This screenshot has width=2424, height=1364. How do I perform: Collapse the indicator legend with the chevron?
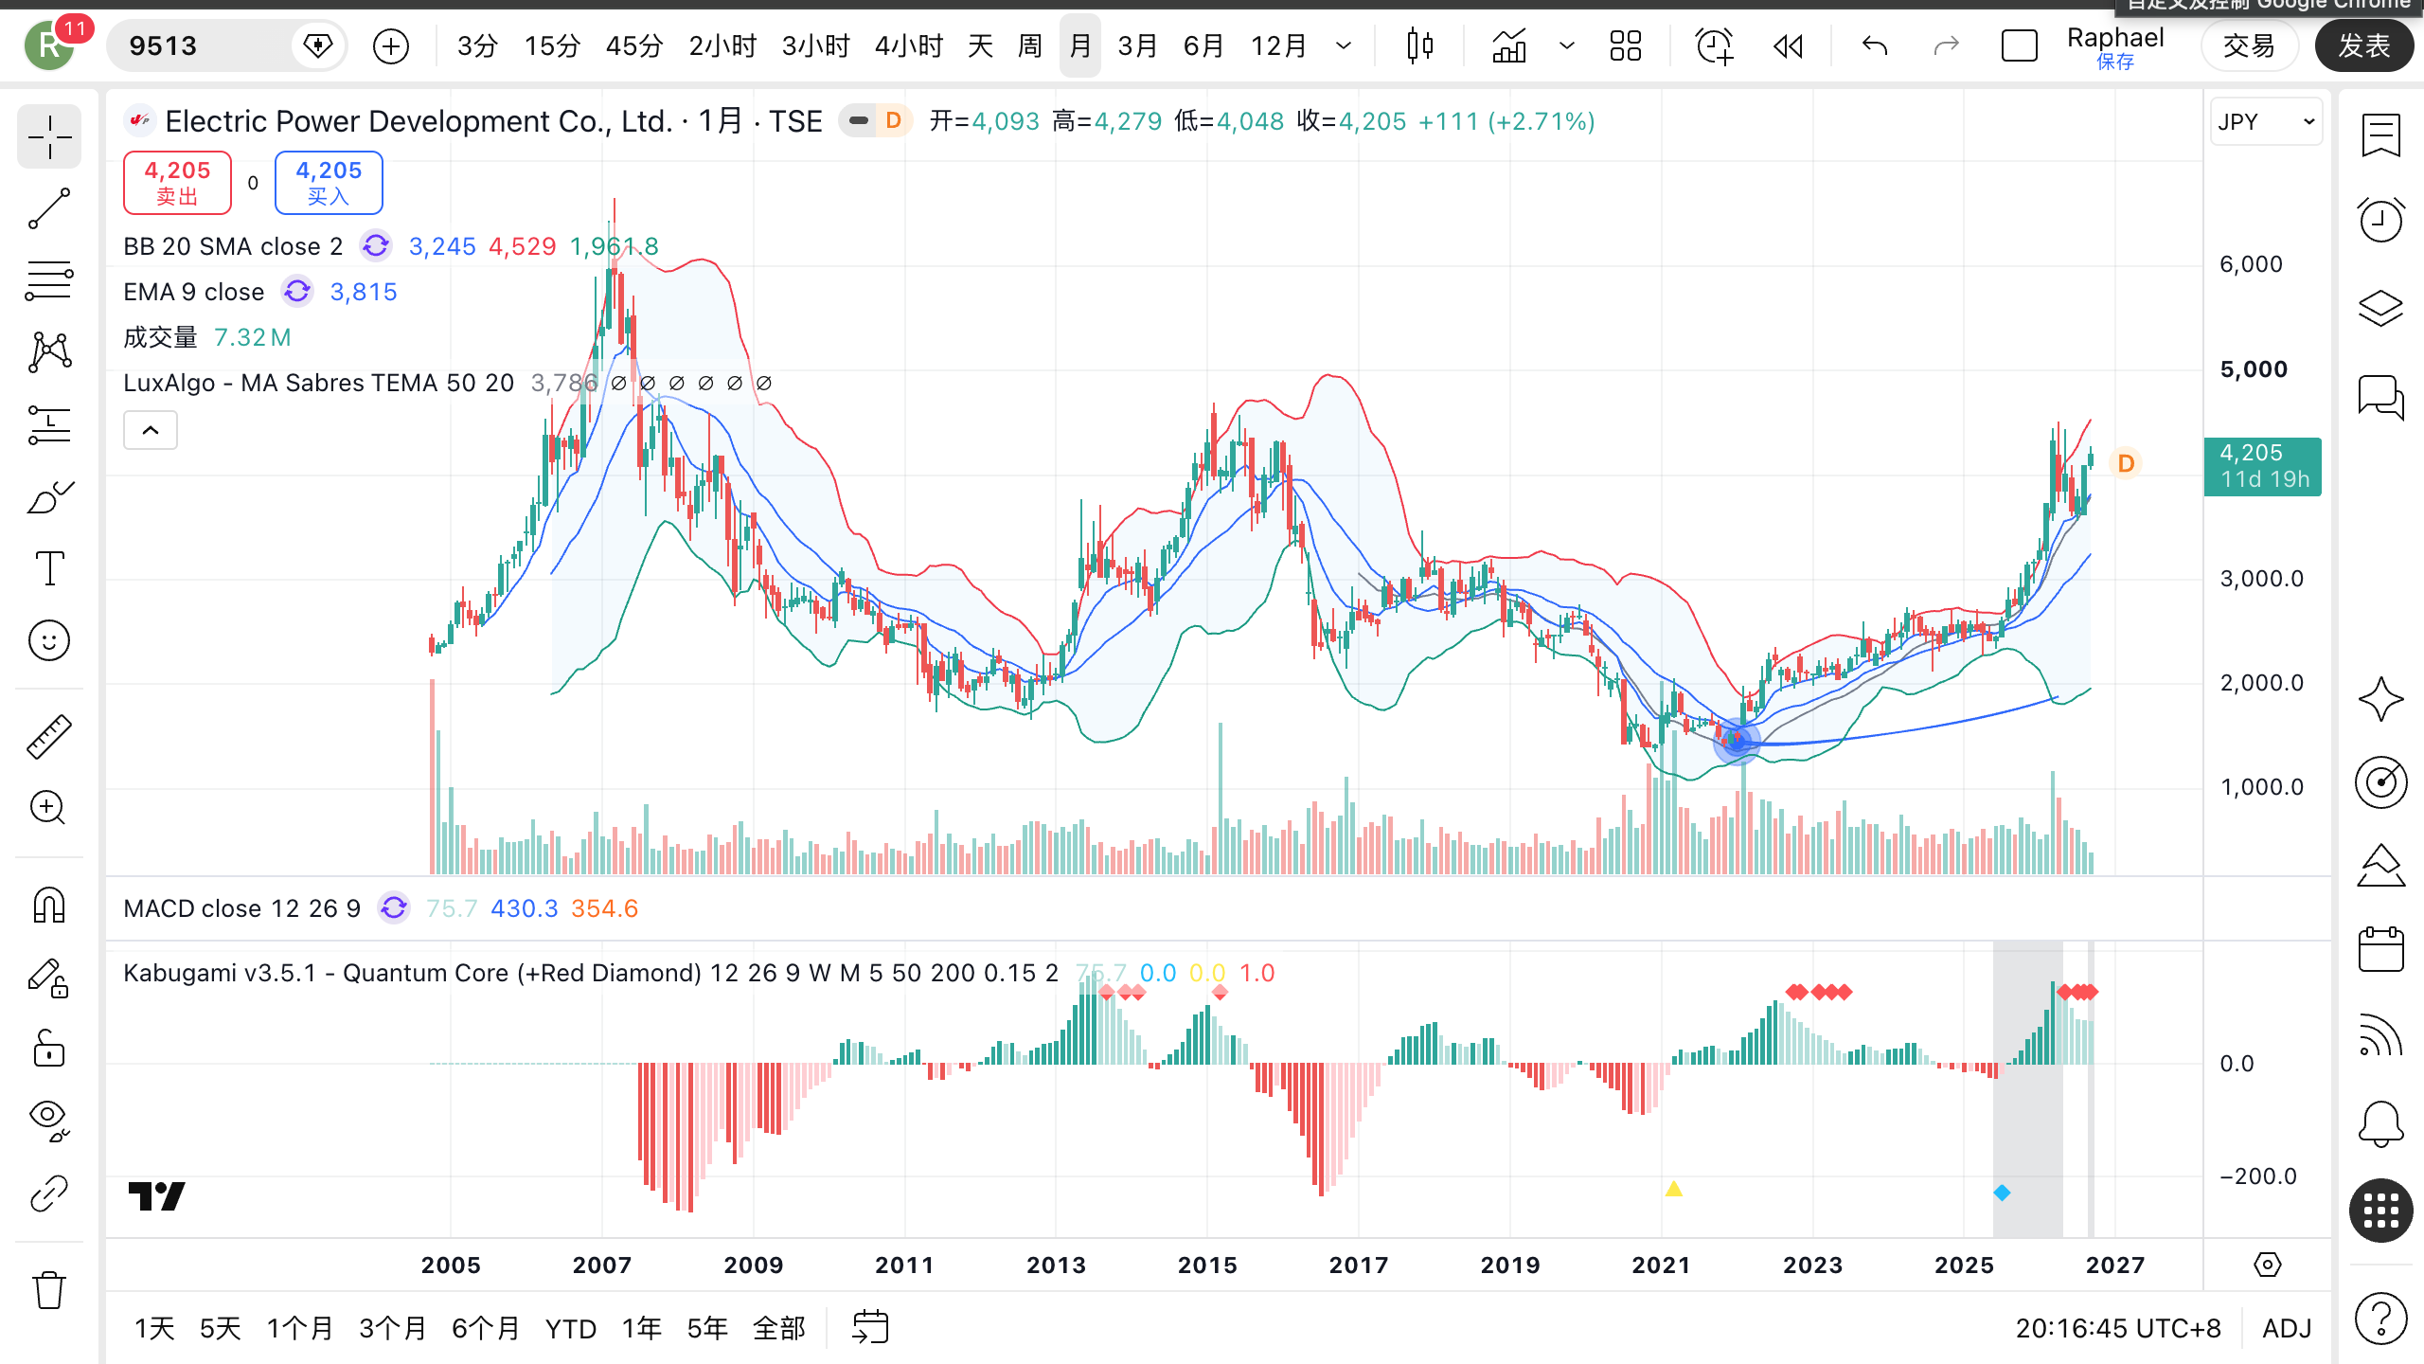tap(151, 430)
